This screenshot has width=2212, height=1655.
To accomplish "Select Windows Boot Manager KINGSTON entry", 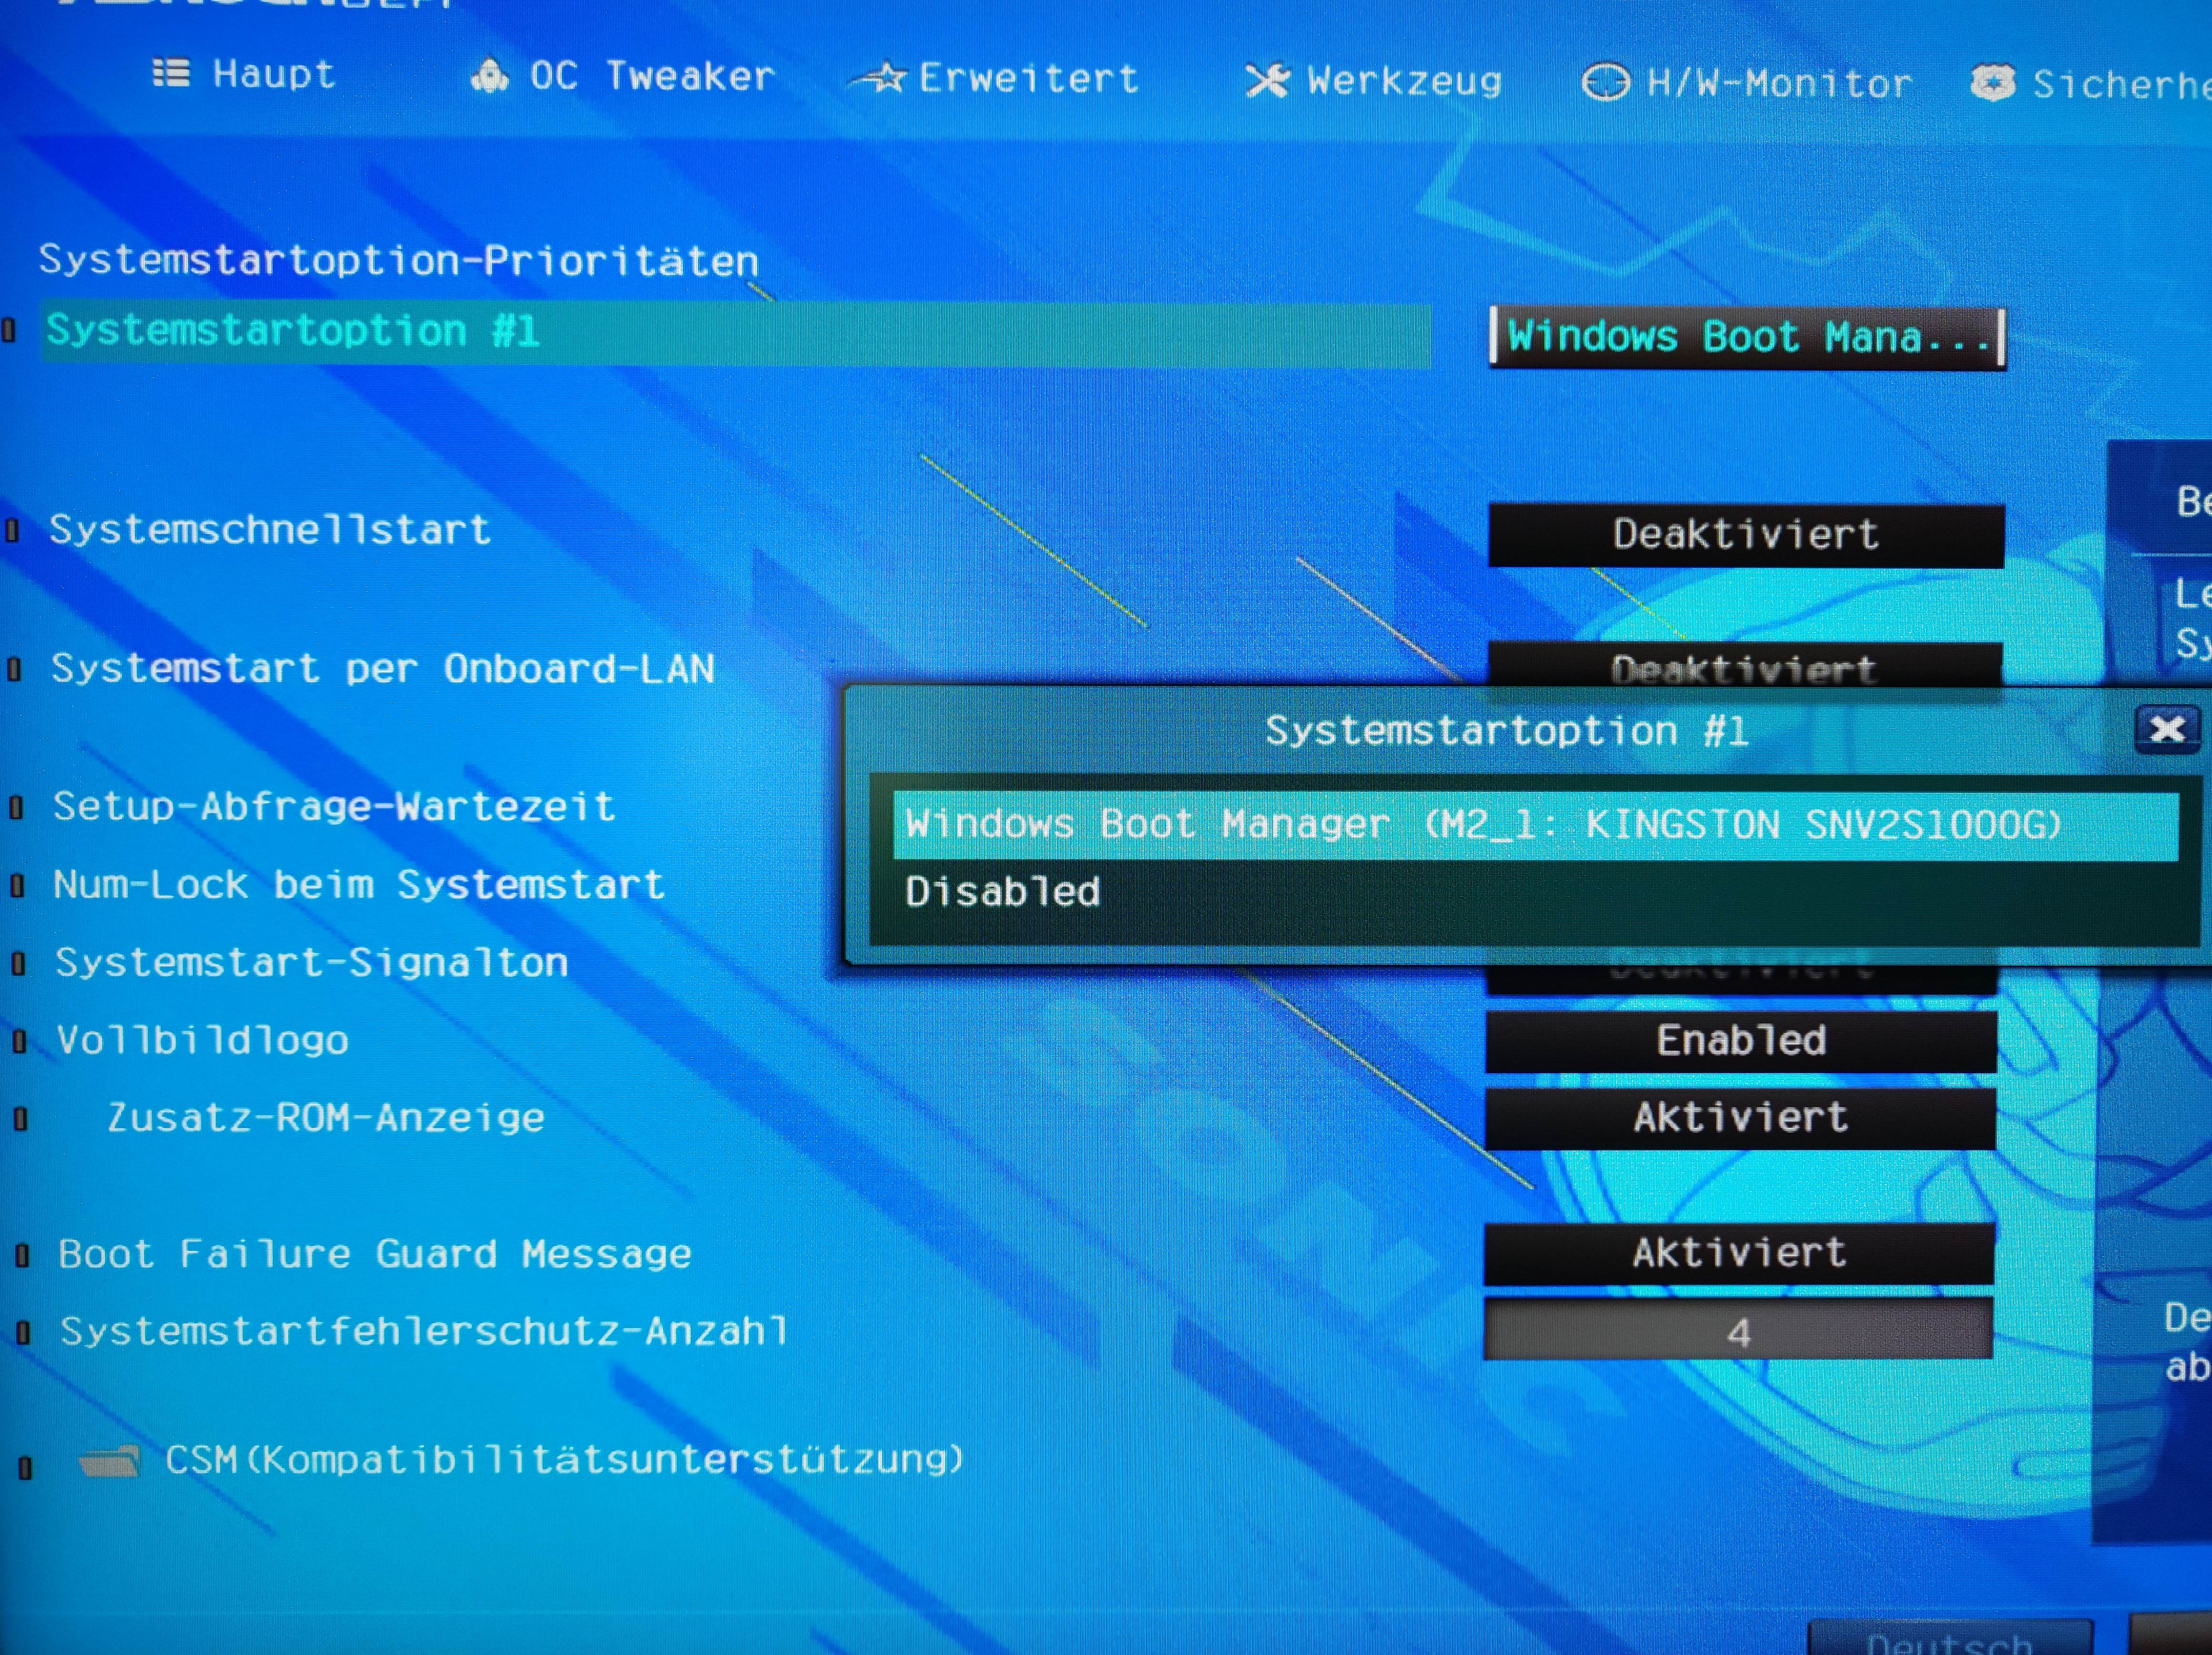I will pyautogui.click(x=1483, y=825).
